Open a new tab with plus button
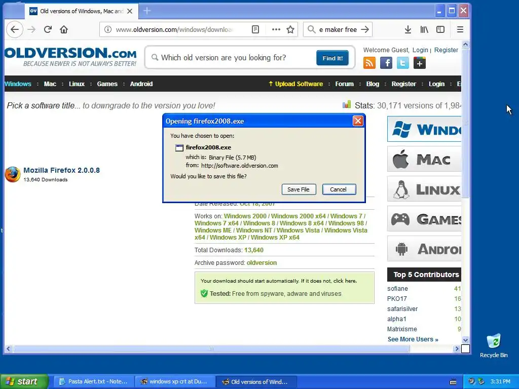This screenshot has height=389, width=519. pyautogui.click(x=147, y=11)
